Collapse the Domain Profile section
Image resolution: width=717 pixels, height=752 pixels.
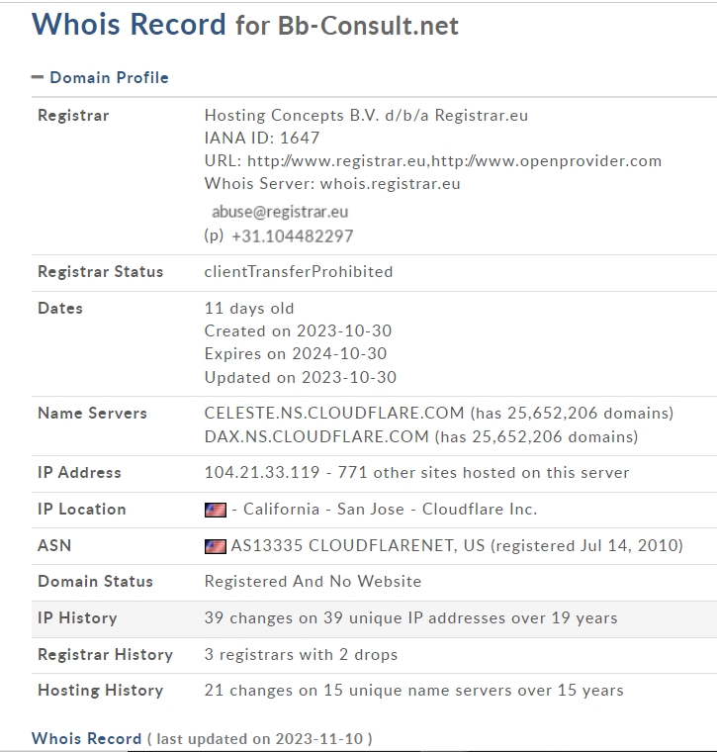point(38,77)
